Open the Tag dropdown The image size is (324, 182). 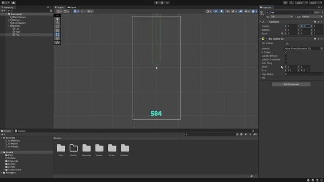281,17
